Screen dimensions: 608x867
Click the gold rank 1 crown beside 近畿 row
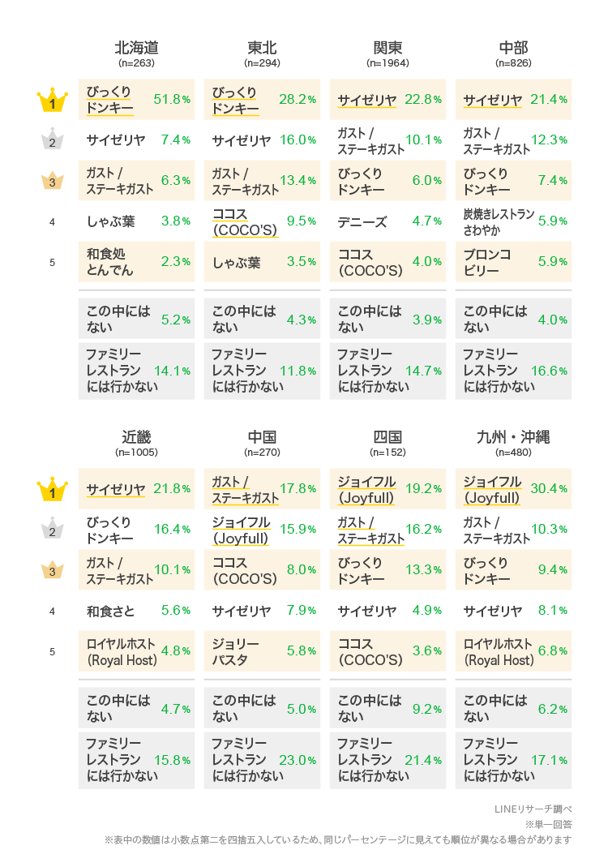(52, 490)
